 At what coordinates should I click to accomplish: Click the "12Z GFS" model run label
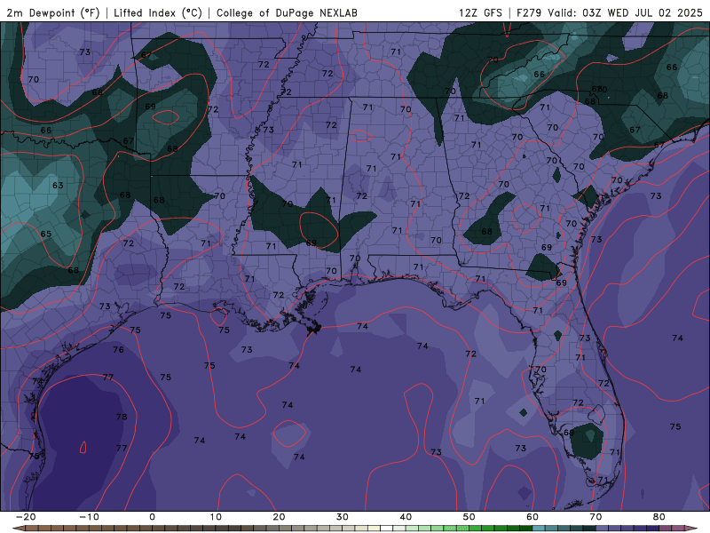pyautogui.click(x=480, y=12)
